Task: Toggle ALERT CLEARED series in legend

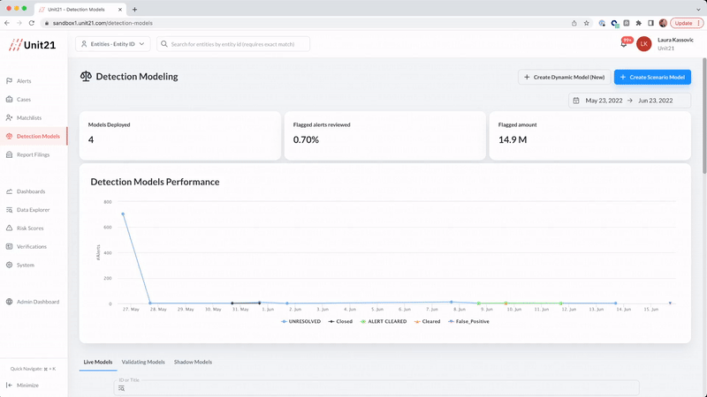Action: point(384,321)
